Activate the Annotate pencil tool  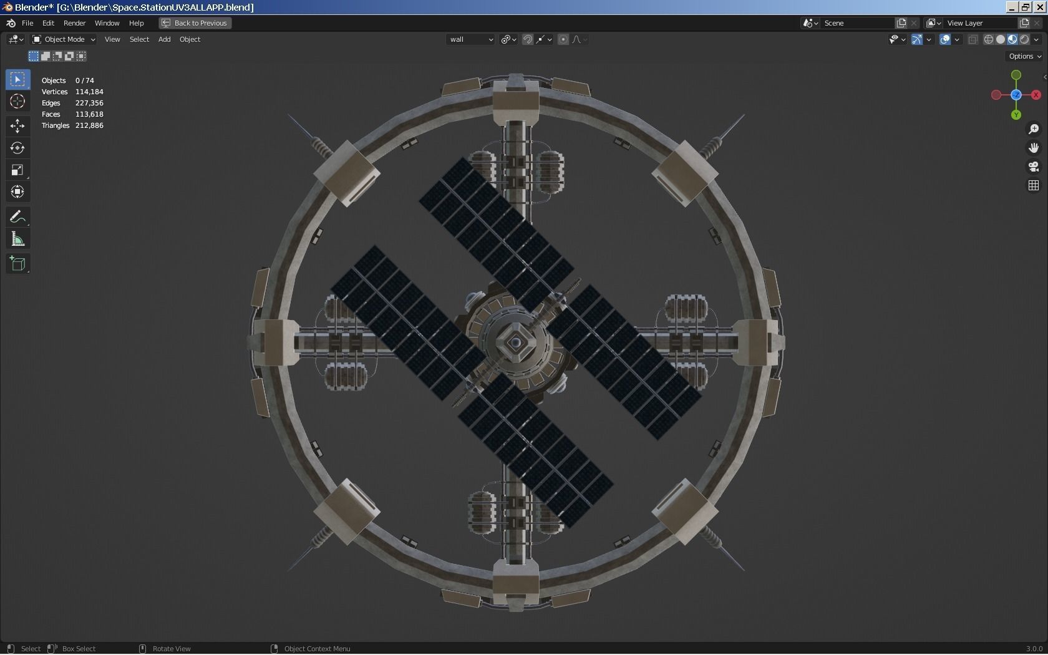(17, 216)
